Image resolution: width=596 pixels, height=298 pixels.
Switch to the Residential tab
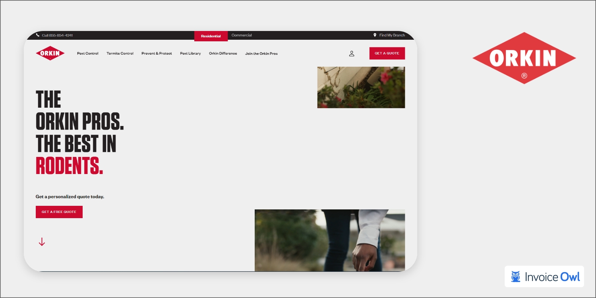[x=211, y=36]
